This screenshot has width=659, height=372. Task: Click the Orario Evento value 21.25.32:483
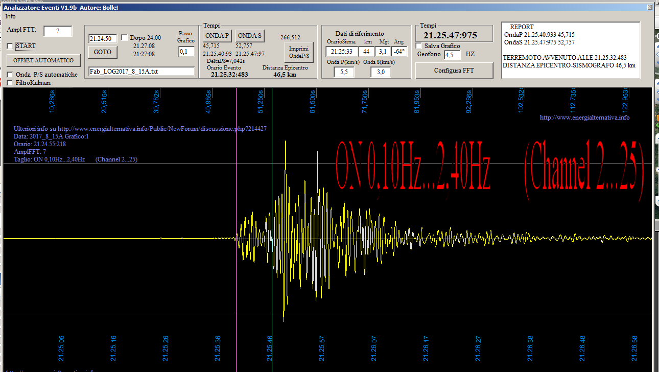tap(229, 74)
